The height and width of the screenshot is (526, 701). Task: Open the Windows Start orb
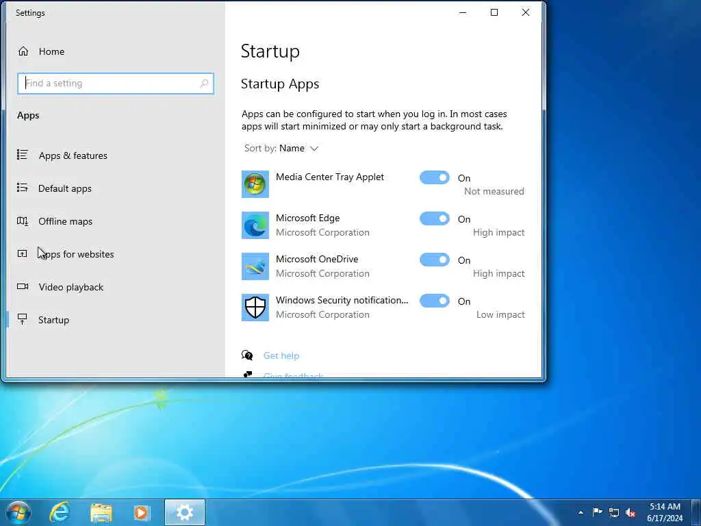[x=18, y=512]
